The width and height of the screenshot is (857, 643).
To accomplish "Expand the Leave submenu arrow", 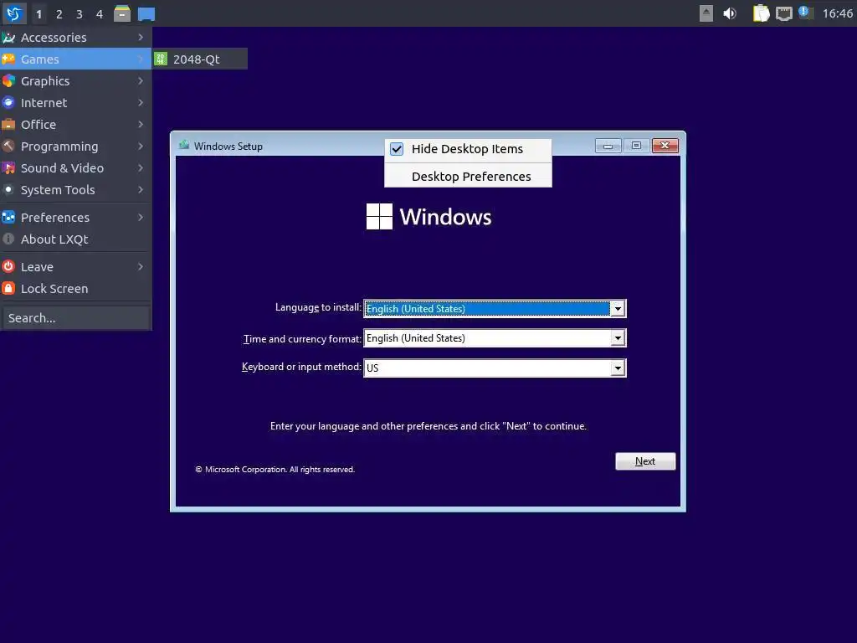I will point(141,267).
